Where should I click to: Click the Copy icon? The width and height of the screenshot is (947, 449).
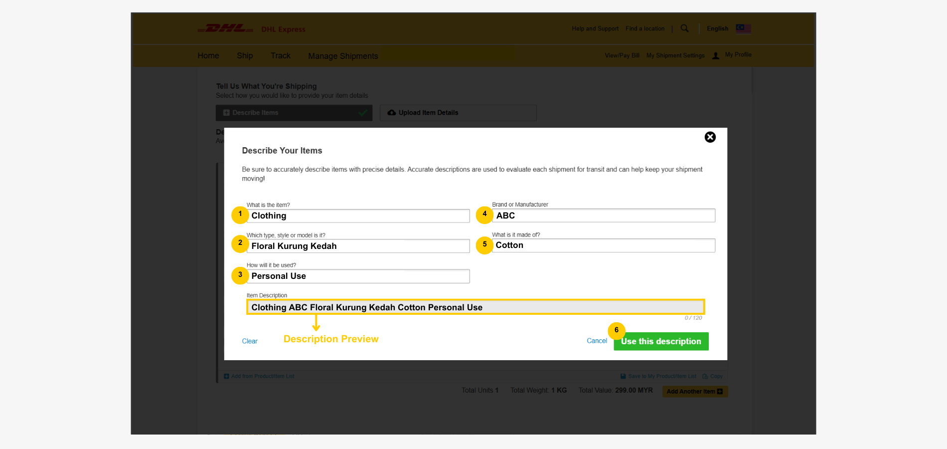705,376
